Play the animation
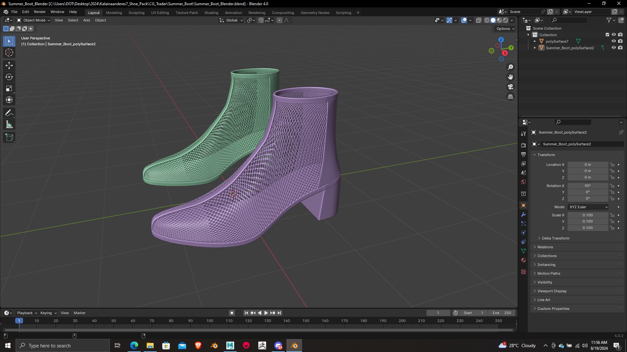 [x=266, y=313]
